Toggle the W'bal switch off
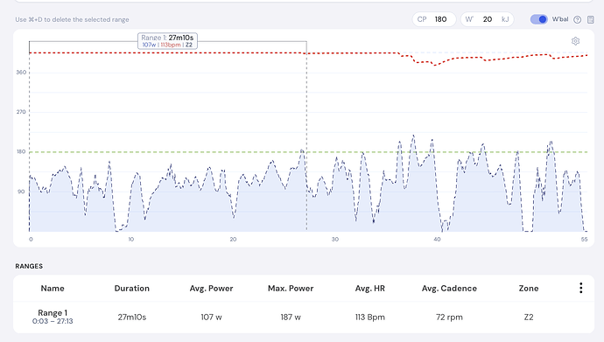The image size is (604, 342). click(538, 19)
